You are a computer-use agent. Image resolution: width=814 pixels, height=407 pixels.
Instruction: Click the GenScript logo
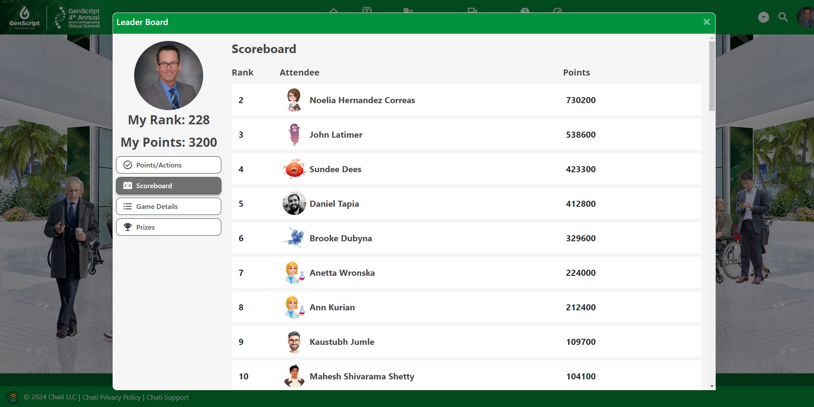[24, 18]
